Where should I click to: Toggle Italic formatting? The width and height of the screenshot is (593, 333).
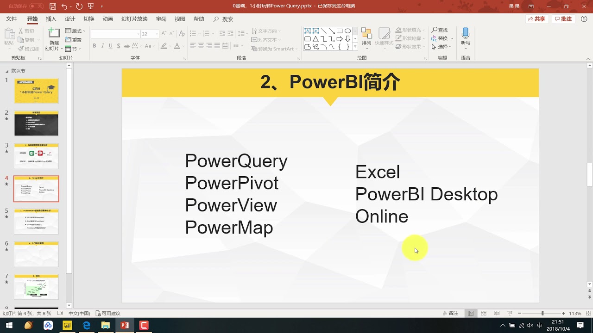(x=102, y=46)
